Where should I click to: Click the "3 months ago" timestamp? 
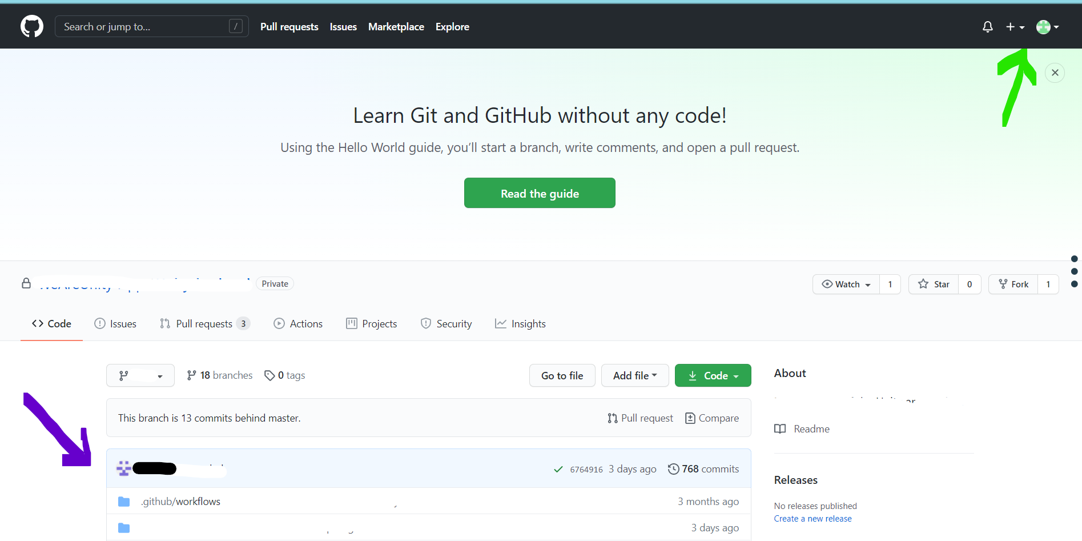pyautogui.click(x=709, y=502)
